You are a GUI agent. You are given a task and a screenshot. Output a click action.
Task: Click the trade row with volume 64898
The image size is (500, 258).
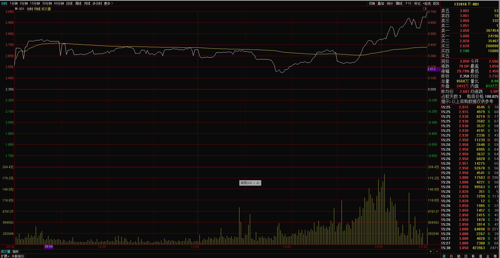470,229
